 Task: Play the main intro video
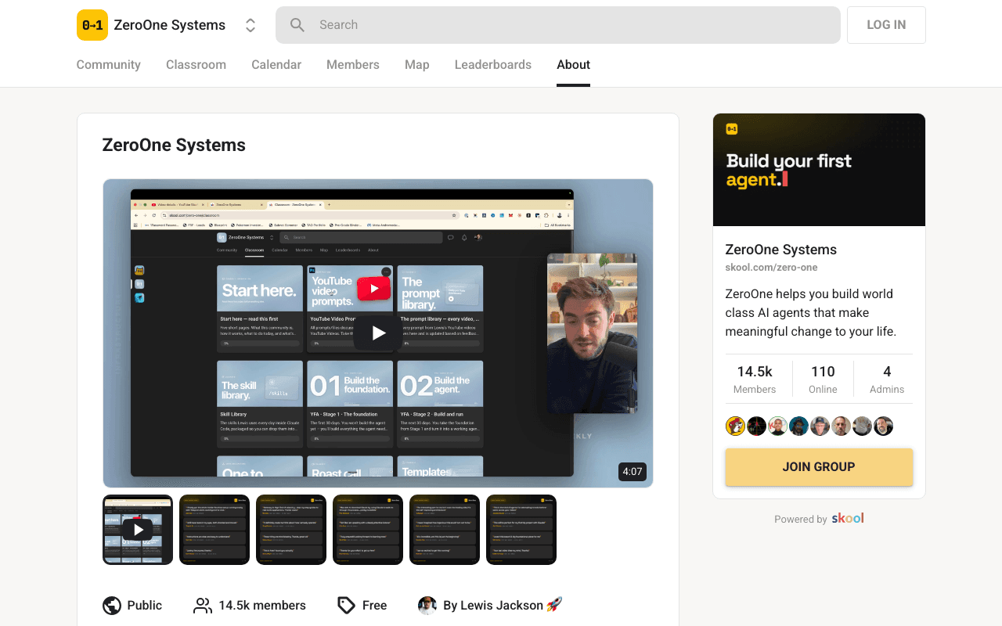[379, 333]
